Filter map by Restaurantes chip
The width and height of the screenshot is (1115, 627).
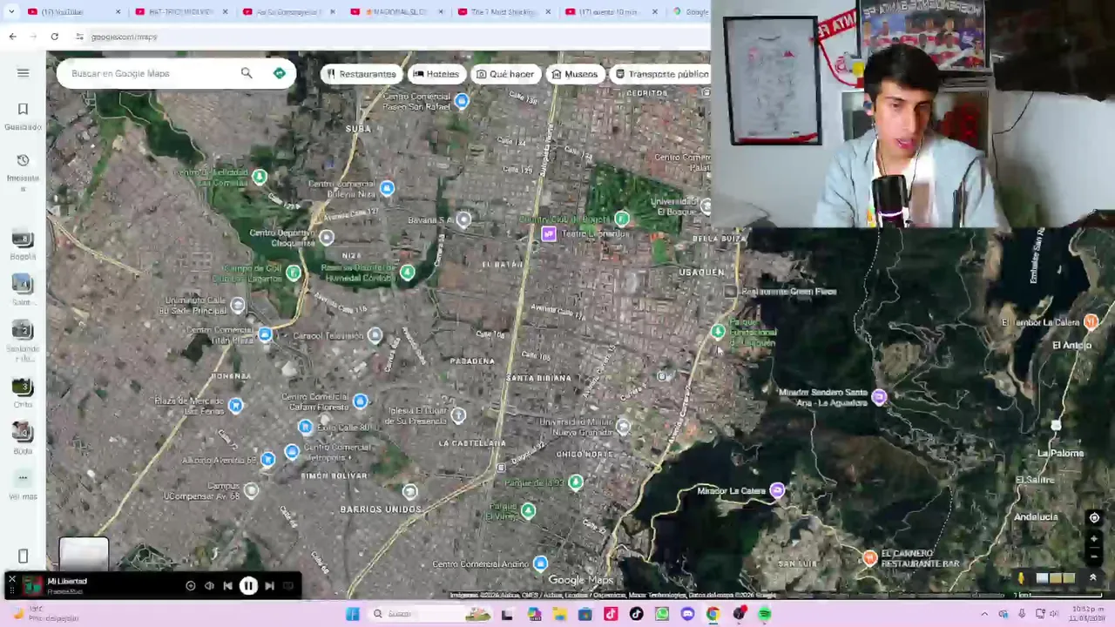pyautogui.click(x=360, y=74)
